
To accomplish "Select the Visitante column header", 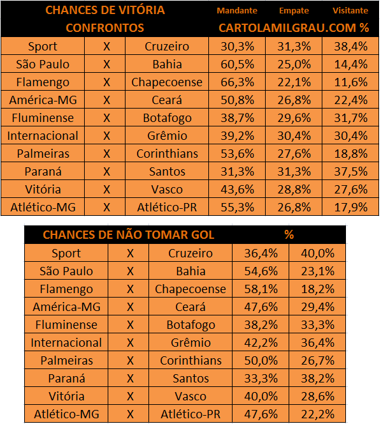I will [350, 11].
